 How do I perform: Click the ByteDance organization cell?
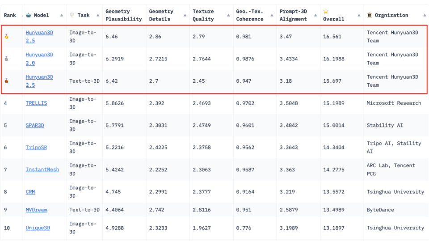click(x=380, y=210)
